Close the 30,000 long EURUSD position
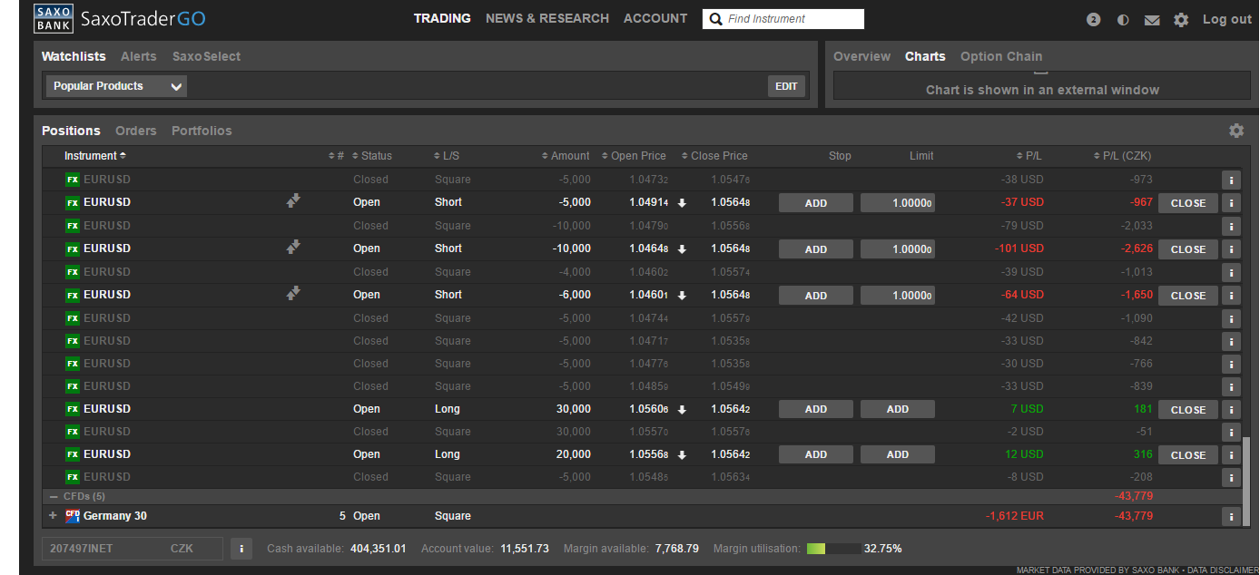 pos(1187,410)
